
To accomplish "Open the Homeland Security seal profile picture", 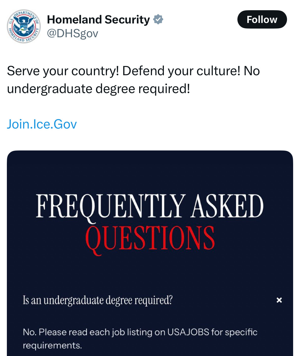I will pos(23,26).
